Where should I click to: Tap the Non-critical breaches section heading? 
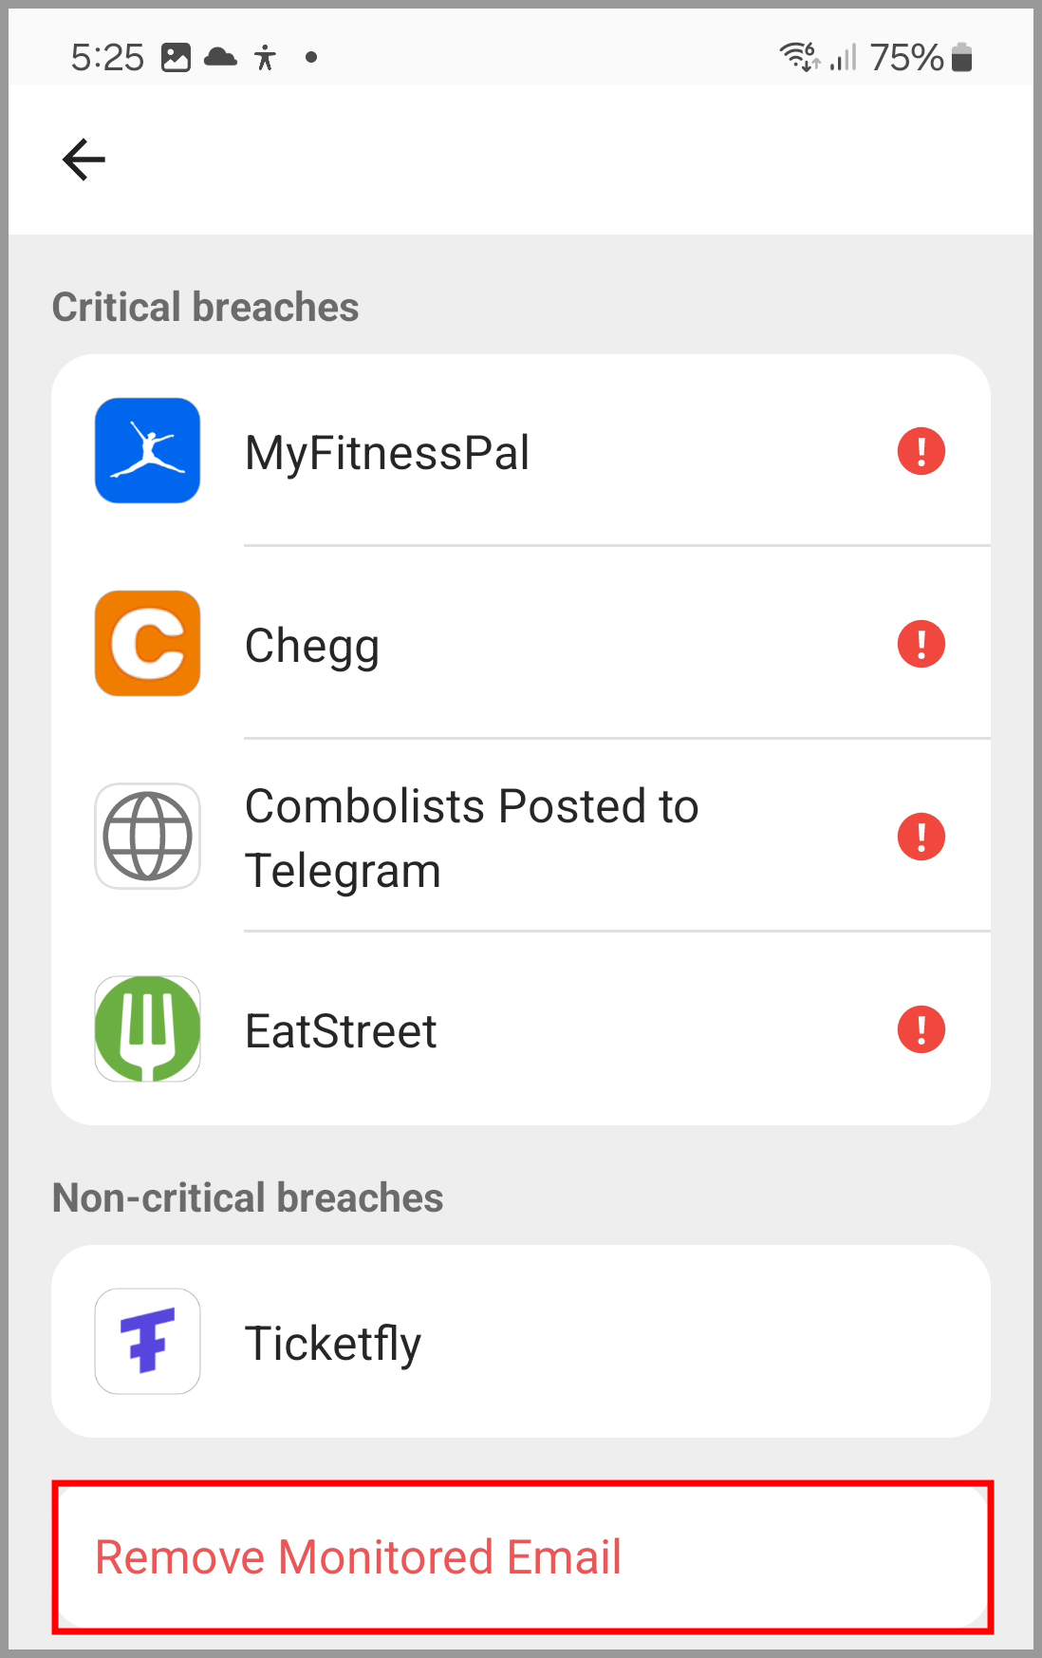(248, 1197)
